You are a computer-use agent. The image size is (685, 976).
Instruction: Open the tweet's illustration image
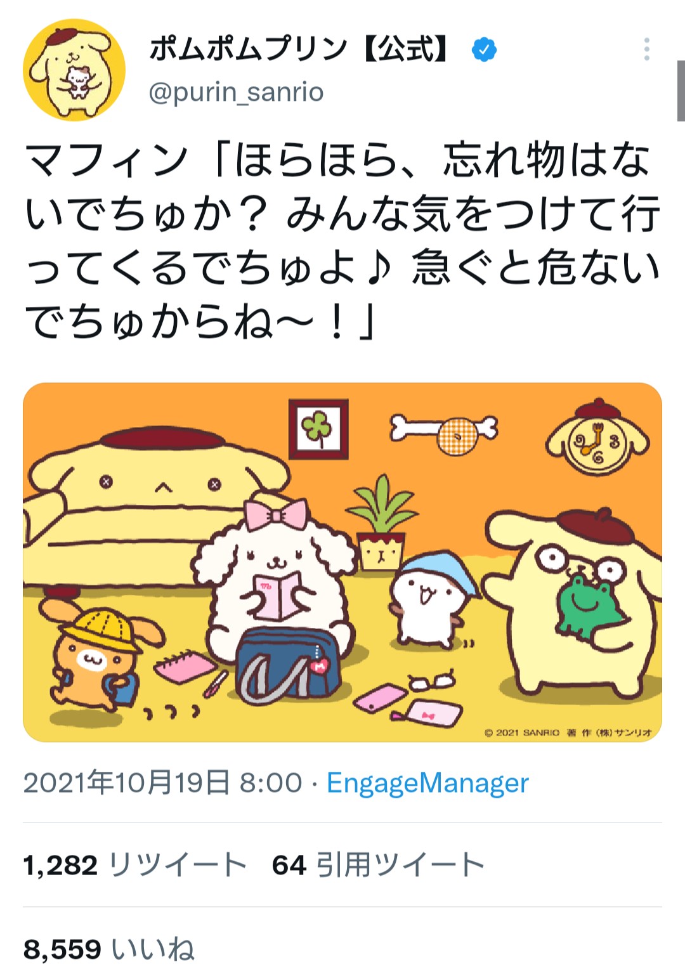tap(342, 562)
